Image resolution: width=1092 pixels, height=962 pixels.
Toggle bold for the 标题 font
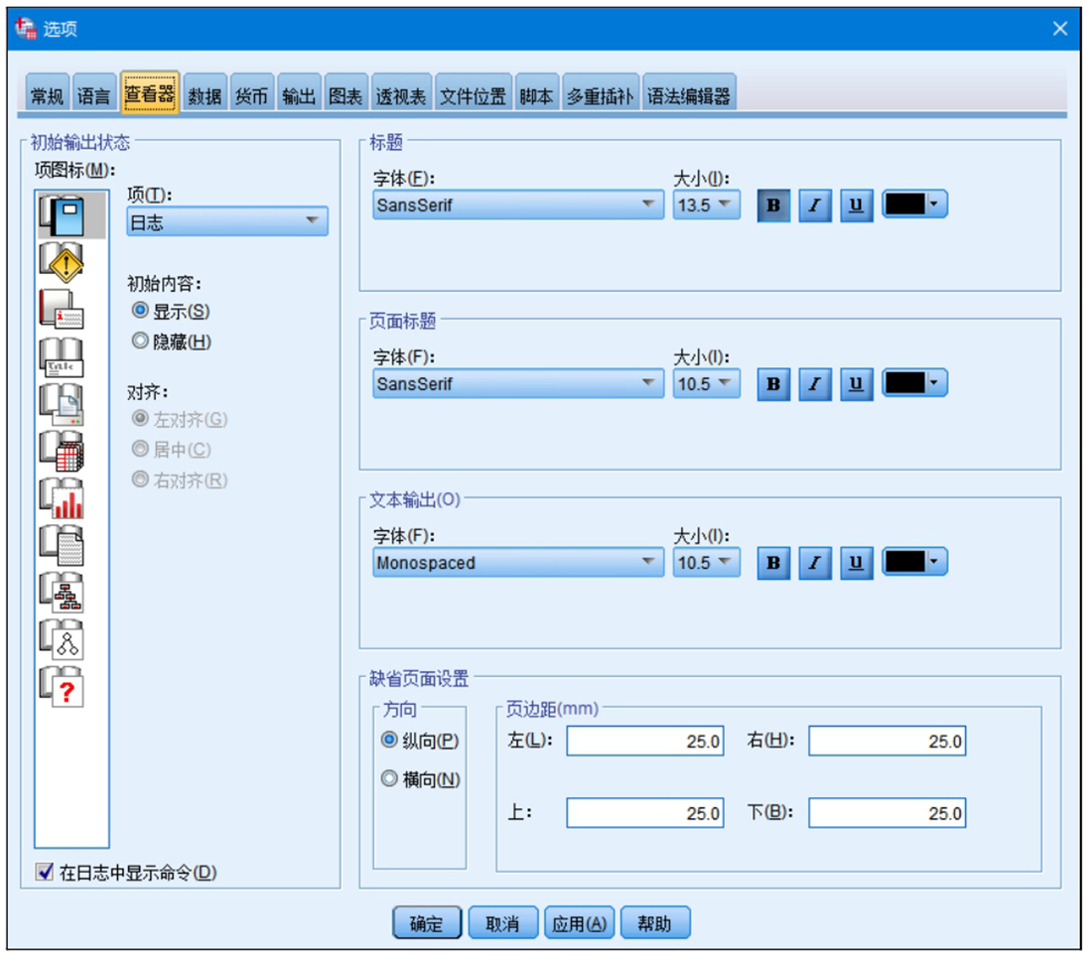point(773,206)
